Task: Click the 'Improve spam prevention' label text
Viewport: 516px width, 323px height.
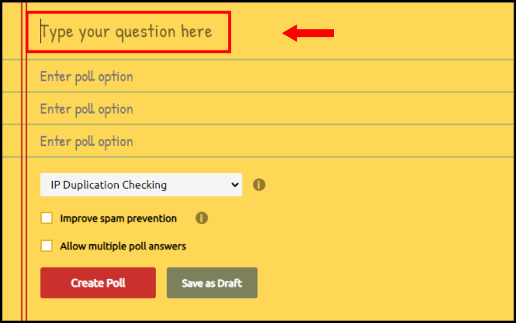Action: (x=118, y=218)
